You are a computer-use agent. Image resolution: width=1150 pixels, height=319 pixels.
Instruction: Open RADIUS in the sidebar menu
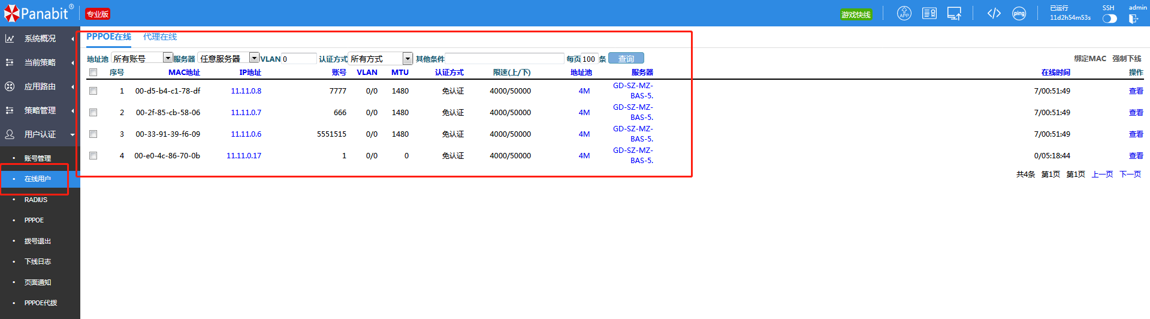(x=36, y=200)
